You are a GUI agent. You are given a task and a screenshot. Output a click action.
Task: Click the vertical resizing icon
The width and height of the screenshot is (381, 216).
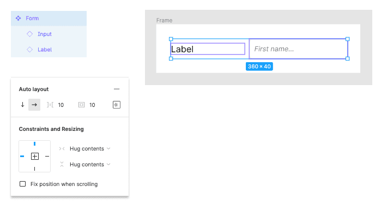[62, 164]
